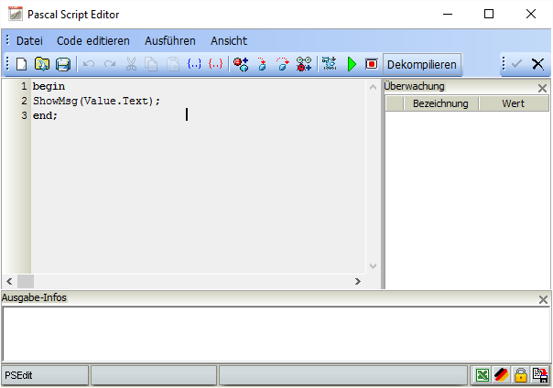Click the blue curly braces icon
Screen dimensions: 553x388
194,64
